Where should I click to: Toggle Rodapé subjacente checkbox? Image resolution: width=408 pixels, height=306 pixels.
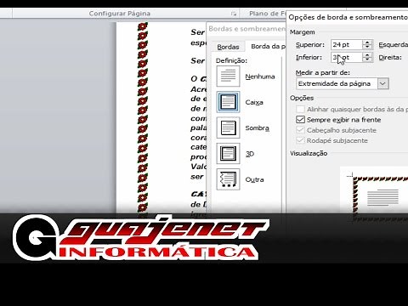(x=300, y=140)
